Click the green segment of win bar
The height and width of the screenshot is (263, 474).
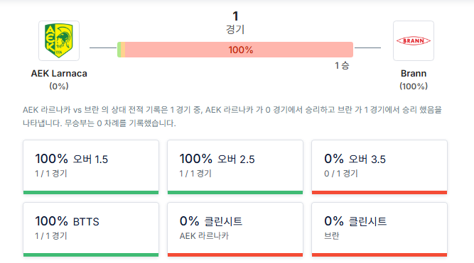point(119,50)
